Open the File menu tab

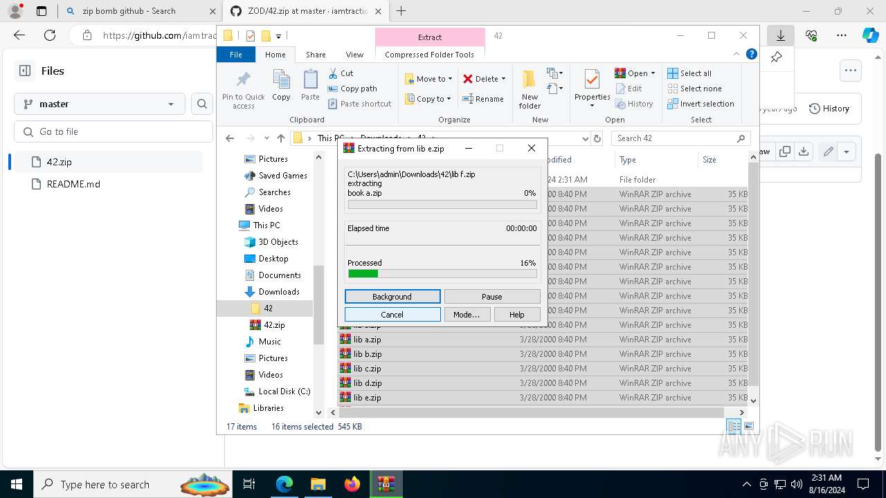(236, 55)
